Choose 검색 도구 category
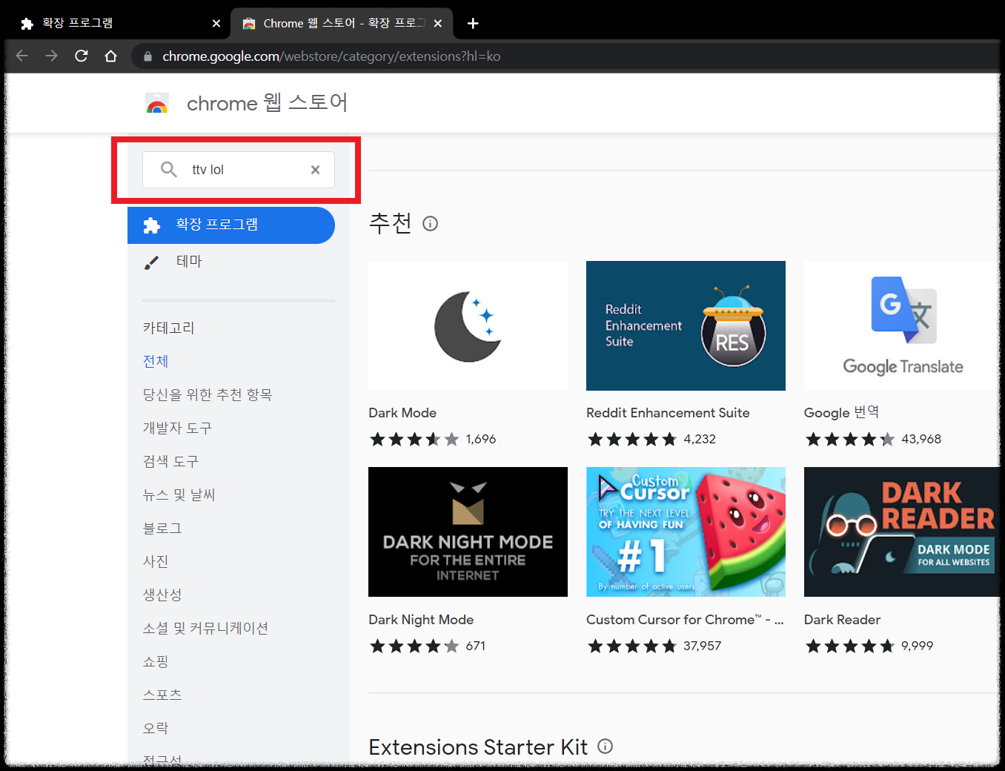Screen dimensions: 1005x771 click(170, 461)
